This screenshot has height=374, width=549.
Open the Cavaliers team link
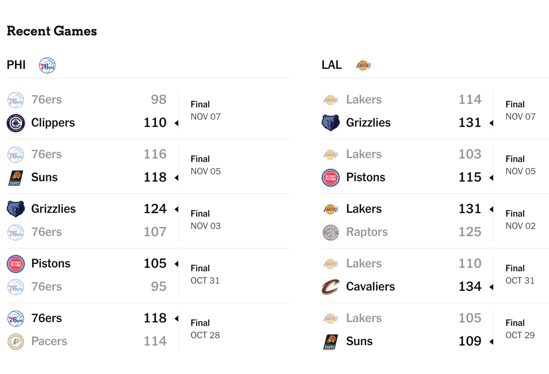[x=370, y=287]
